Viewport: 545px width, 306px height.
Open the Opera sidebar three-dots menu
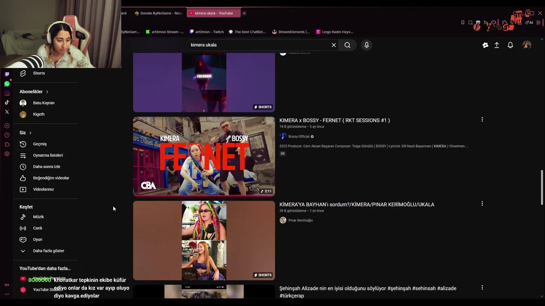point(7,294)
